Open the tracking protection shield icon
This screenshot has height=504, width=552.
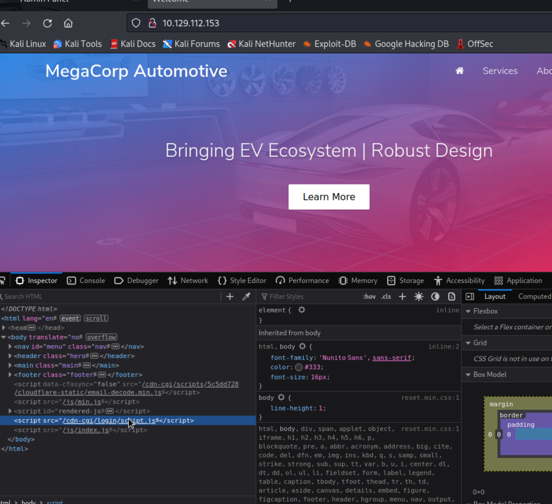pyautogui.click(x=136, y=23)
